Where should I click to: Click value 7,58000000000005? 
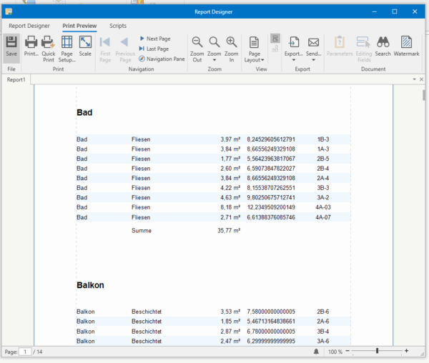[271, 312]
